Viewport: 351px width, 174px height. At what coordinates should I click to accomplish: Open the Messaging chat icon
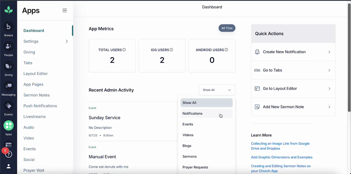click(9, 86)
